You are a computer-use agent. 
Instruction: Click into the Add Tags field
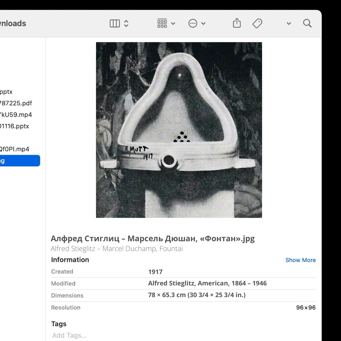click(x=69, y=335)
